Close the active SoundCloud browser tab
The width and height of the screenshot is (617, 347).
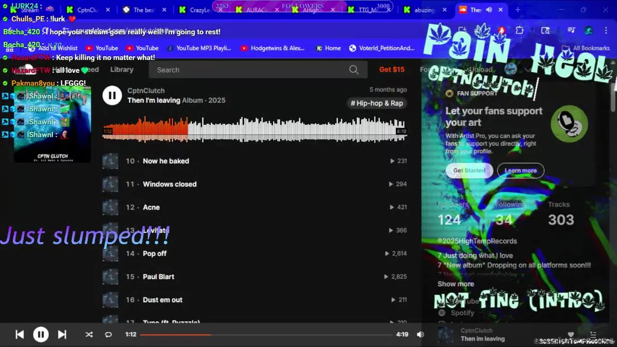[500, 10]
